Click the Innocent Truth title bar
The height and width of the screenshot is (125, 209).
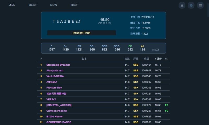[x=82, y=33]
